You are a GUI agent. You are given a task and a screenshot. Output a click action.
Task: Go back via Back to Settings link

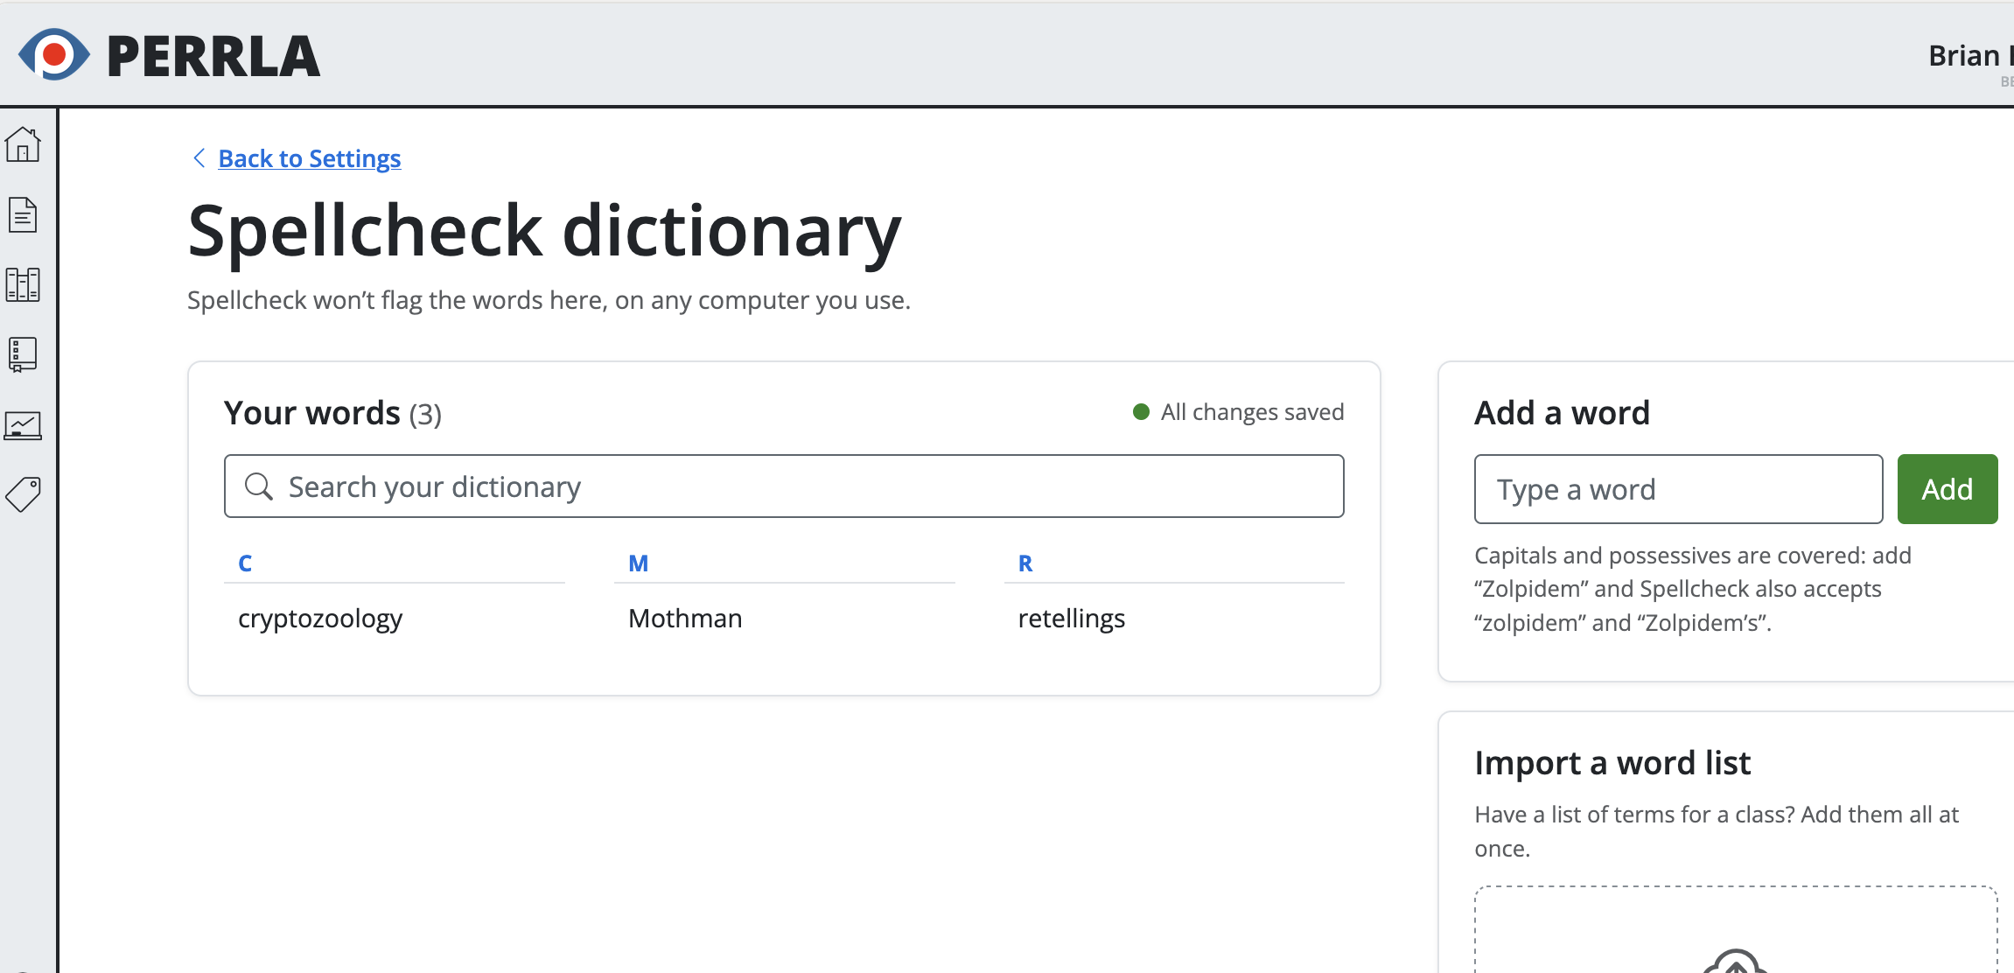310,158
